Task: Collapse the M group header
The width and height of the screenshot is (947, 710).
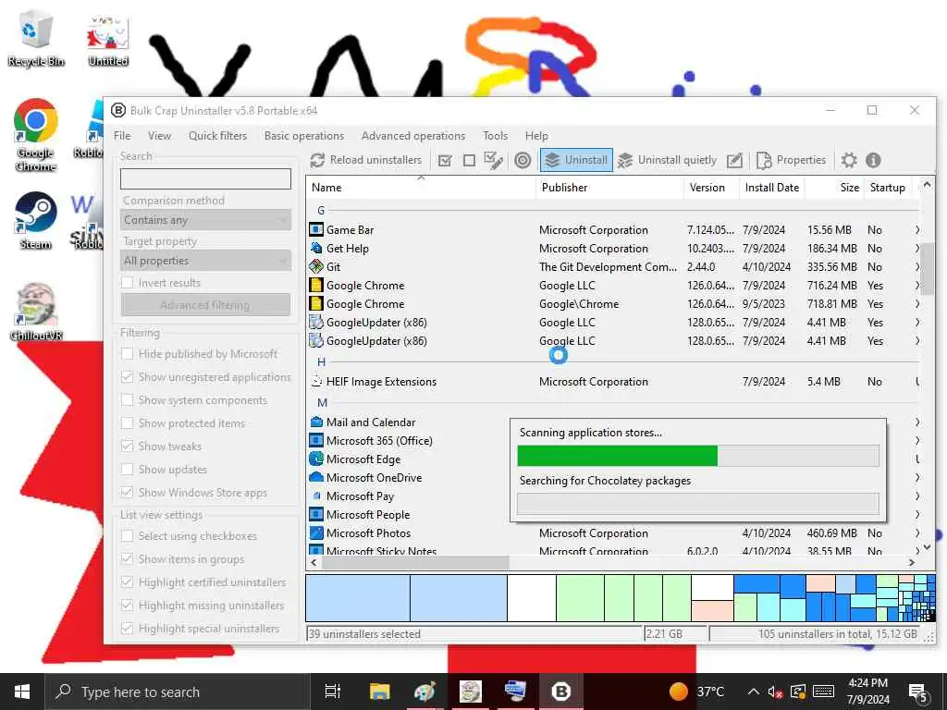Action: point(322,403)
